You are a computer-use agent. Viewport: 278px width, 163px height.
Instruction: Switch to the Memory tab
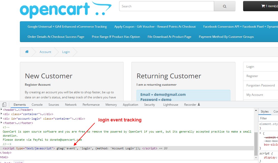click(x=111, y=104)
